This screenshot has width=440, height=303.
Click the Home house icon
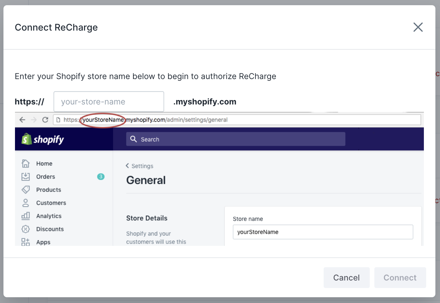point(26,164)
